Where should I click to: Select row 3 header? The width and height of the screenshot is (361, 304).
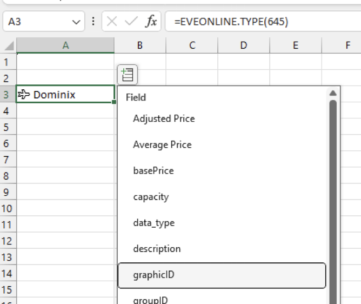8,94
